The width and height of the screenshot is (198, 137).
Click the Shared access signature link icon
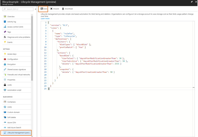(x=5, y=69)
